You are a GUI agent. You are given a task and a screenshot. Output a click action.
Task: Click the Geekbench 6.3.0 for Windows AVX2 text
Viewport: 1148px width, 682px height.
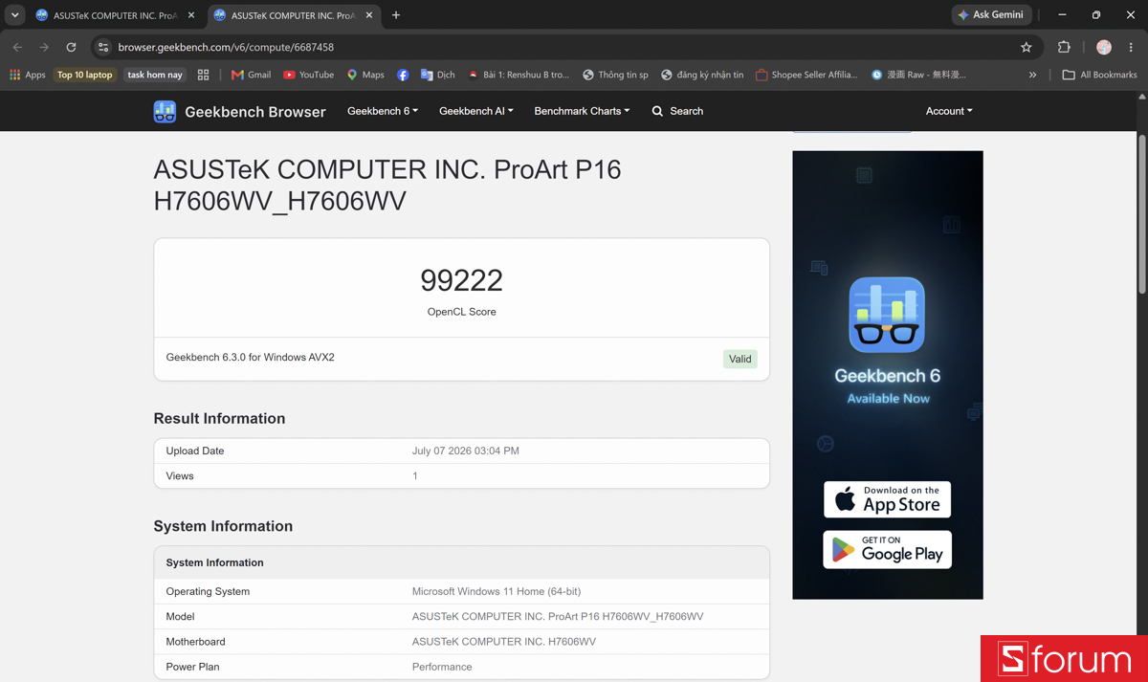[x=251, y=358]
